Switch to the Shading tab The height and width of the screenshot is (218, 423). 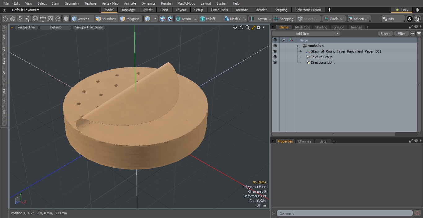point(321,27)
